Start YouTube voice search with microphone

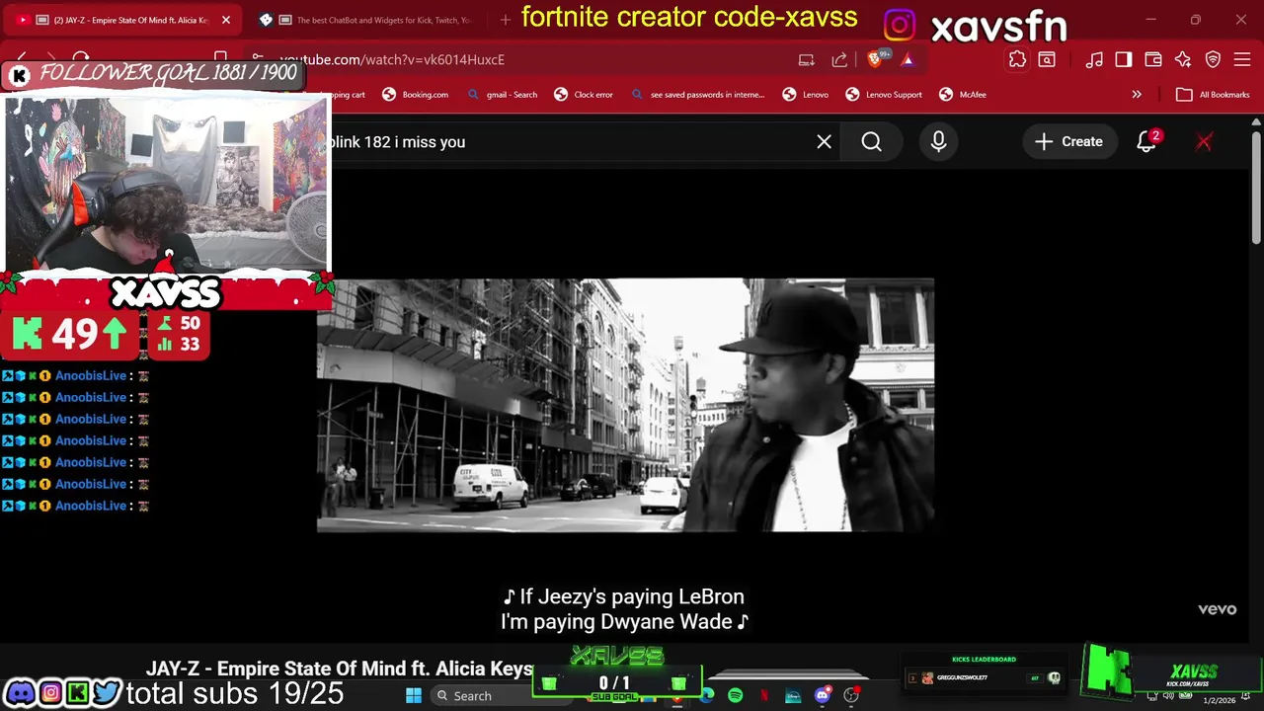pos(938,142)
